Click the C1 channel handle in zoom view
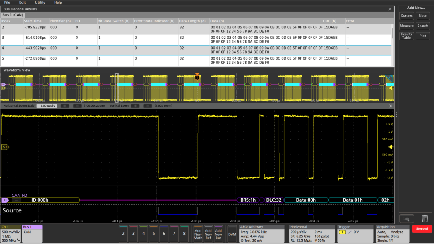This screenshot has width=434, height=244. [5, 147]
